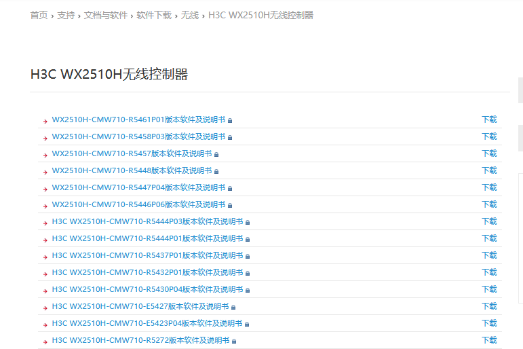Open H3C WX2510H-CMW710-R5444P03 software link
Viewport: 523px width, 349px height.
point(148,221)
